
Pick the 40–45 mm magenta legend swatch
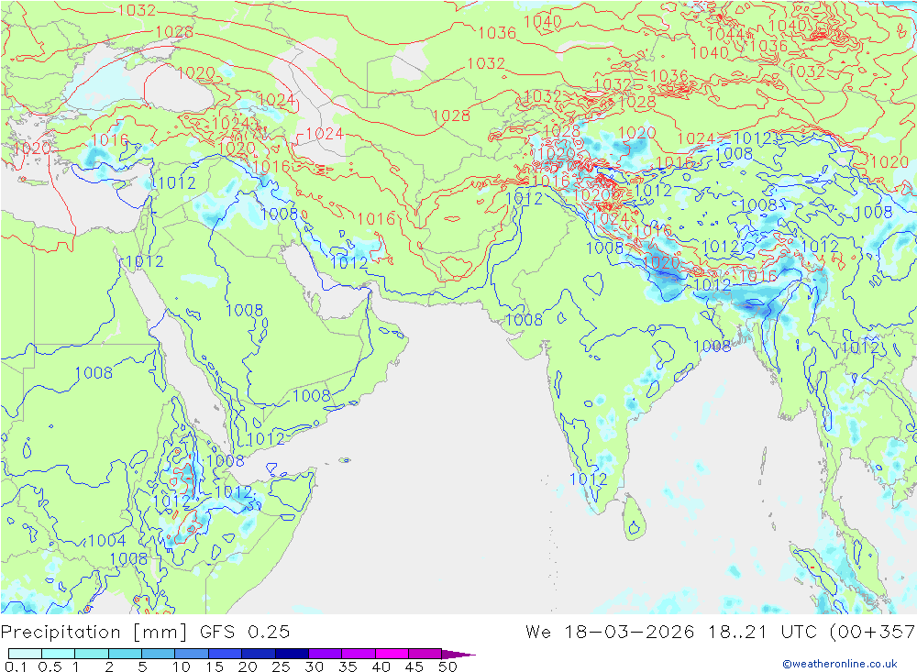[x=392, y=654]
